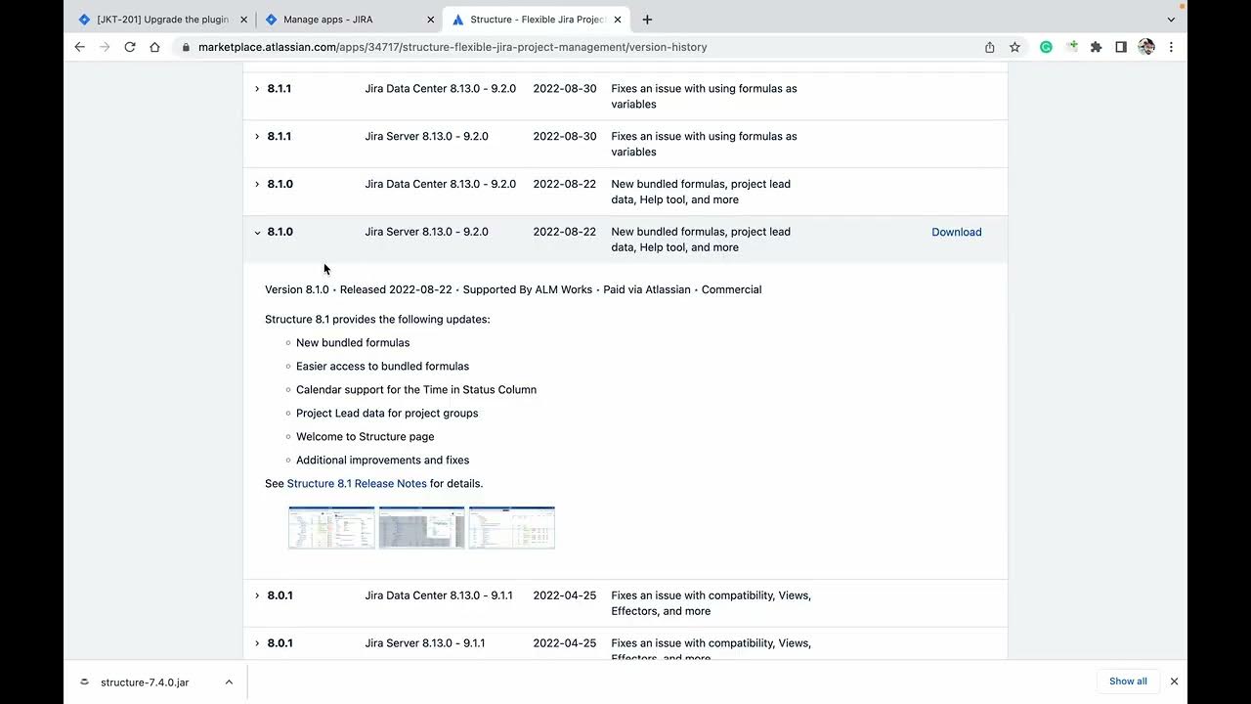Open the structure-7.4.0.jar download options chevron
The width and height of the screenshot is (1251, 704).
229,682
